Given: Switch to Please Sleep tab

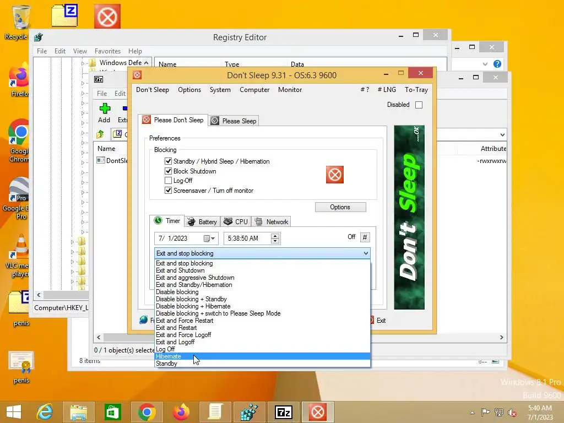Looking at the screenshot, I should (x=234, y=121).
